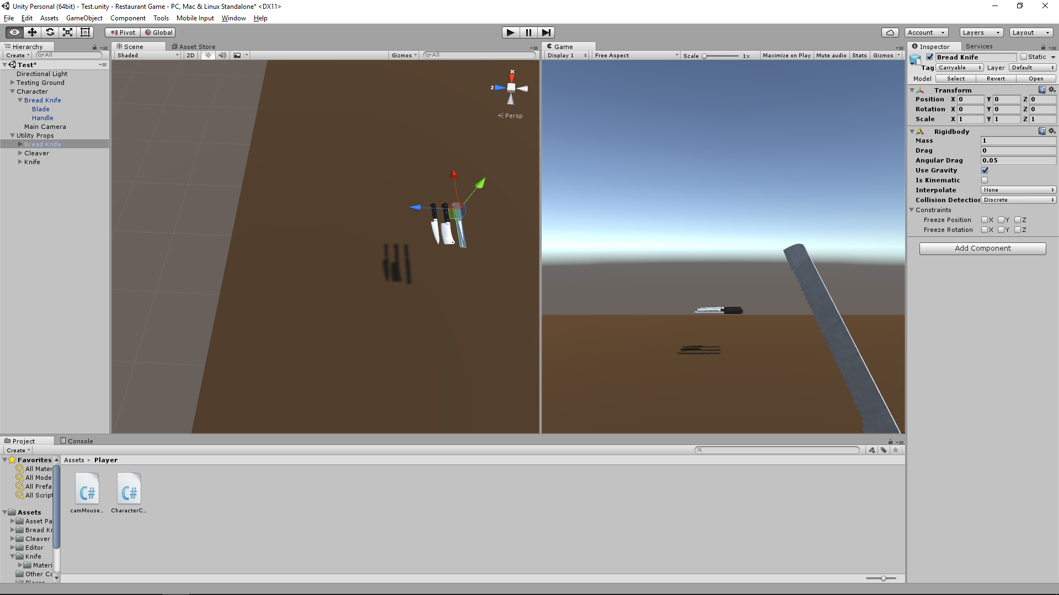The image size is (1059, 595).
Task: Disable Use Gravity checkbox
Action: pyautogui.click(x=985, y=170)
